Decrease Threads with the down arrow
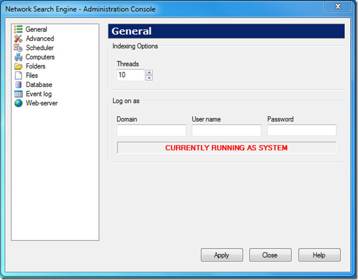 point(149,78)
